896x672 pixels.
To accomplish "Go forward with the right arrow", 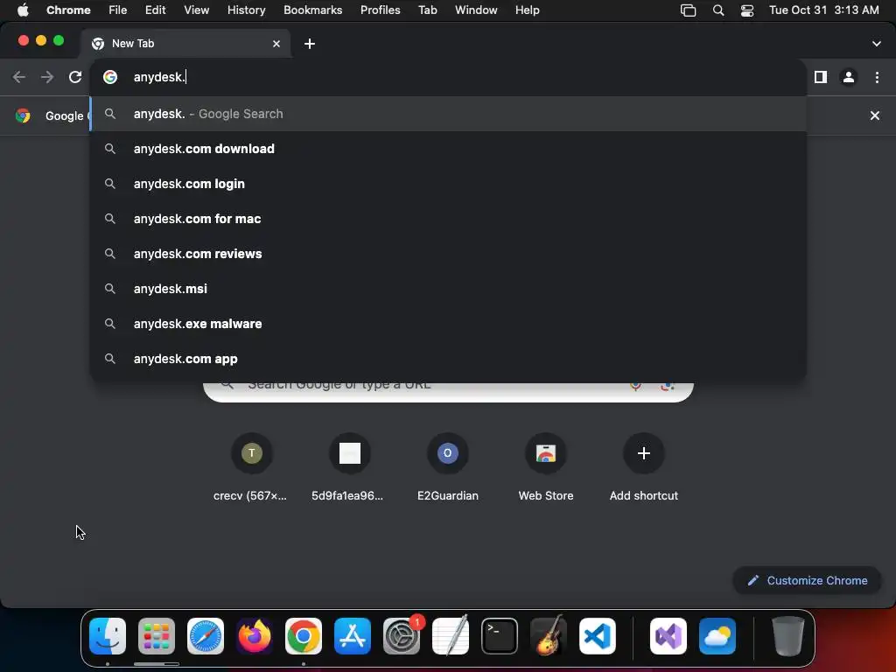I will pyautogui.click(x=47, y=77).
